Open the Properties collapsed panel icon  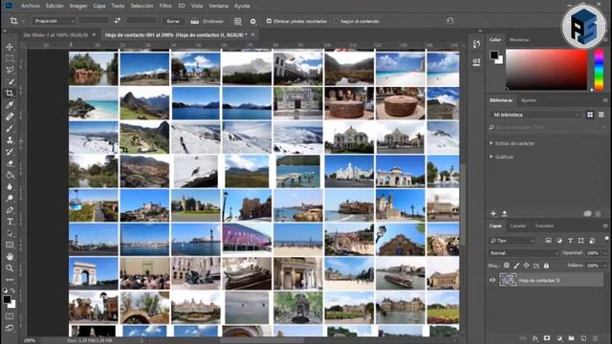[x=476, y=61]
